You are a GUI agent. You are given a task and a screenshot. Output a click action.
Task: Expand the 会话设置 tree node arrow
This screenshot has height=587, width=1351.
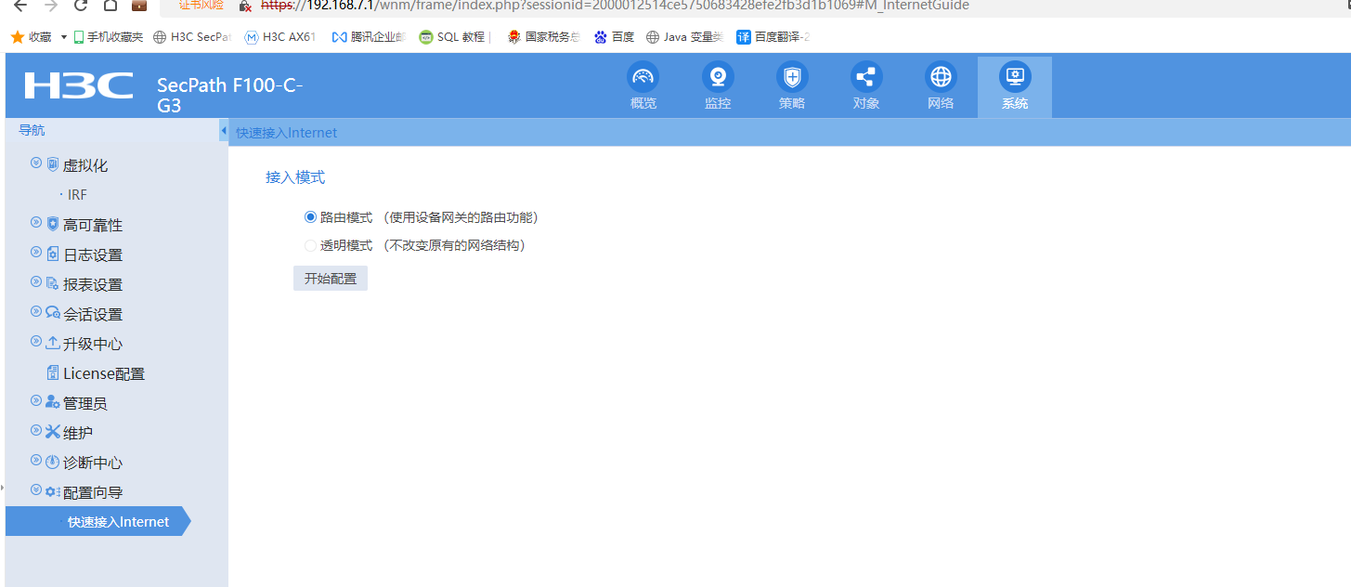pyautogui.click(x=36, y=311)
